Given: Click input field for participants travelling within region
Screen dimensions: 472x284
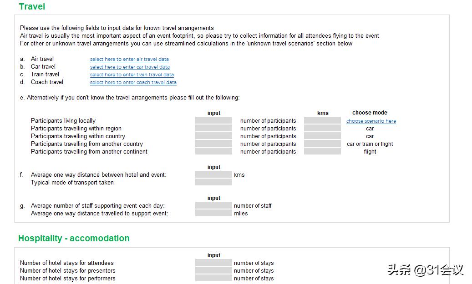Looking at the screenshot, I should click(x=213, y=128).
